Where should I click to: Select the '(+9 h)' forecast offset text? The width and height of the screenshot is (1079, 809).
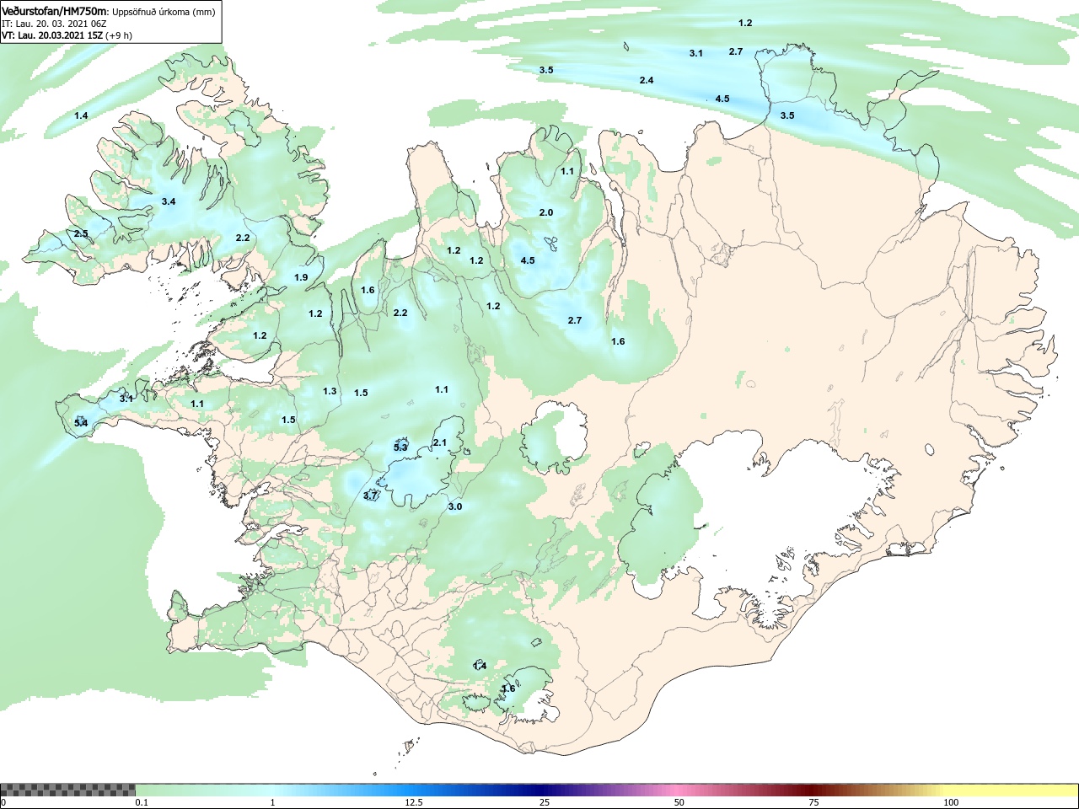point(119,35)
